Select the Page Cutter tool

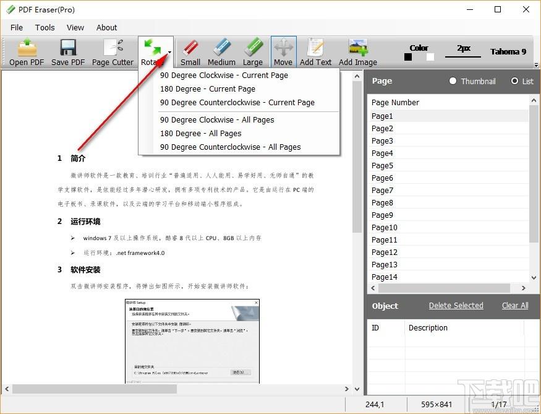coord(113,53)
